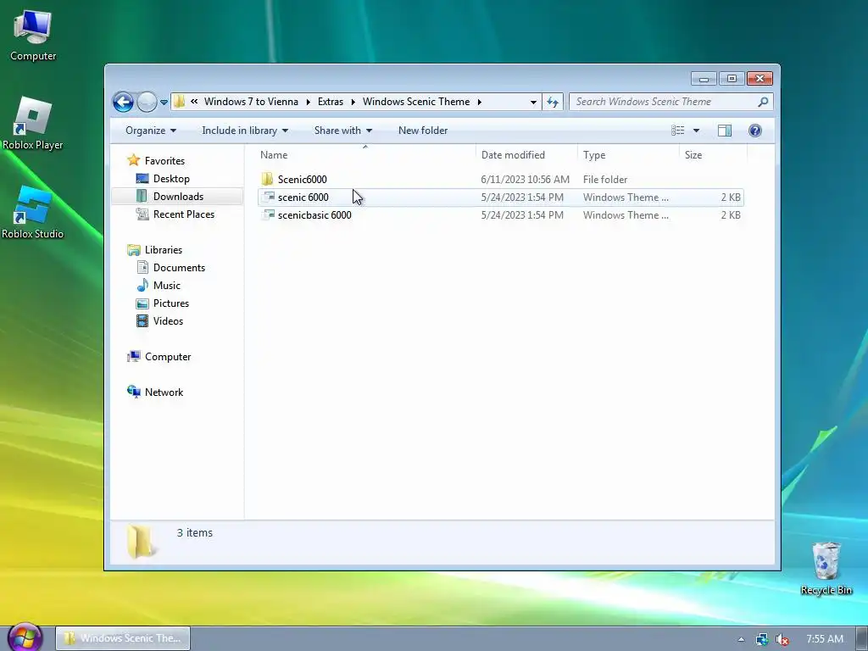Click the 7:55 AM taskbar clock

[825, 639]
